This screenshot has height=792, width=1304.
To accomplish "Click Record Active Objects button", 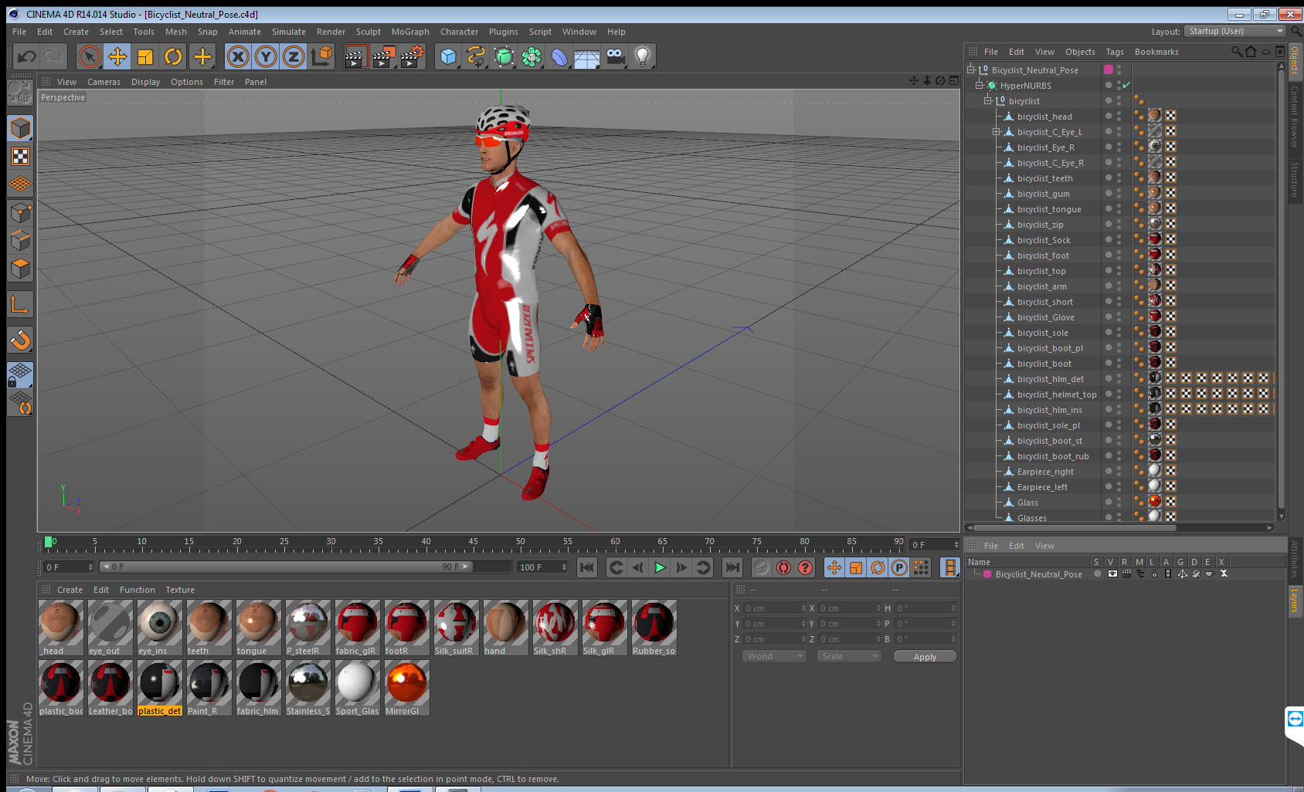I will point(762,567).
